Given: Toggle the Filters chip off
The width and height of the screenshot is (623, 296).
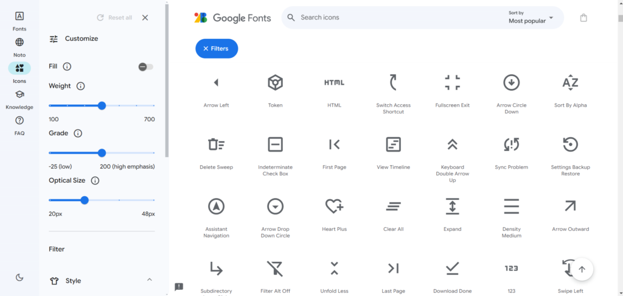Looking at the screenshot, I should coord(217,49).
